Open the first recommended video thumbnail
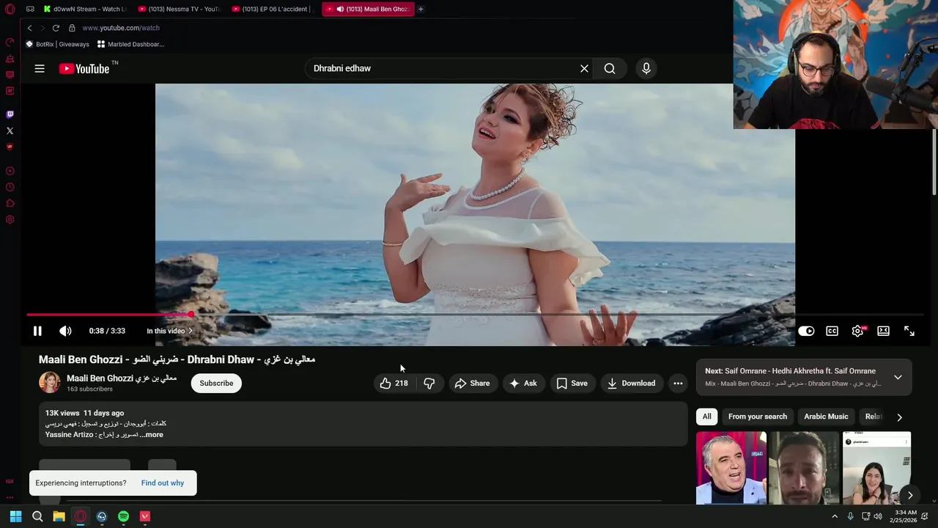 tap(731, 468)
